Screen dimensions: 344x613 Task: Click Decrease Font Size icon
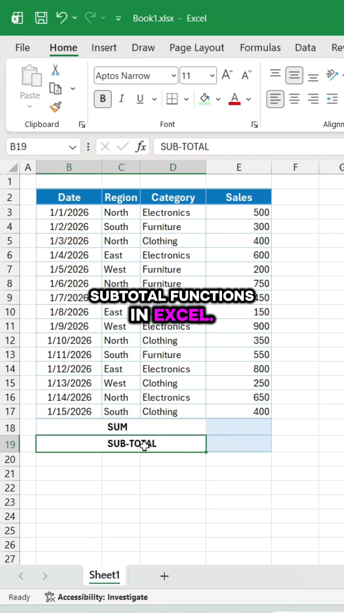(246, 75)
